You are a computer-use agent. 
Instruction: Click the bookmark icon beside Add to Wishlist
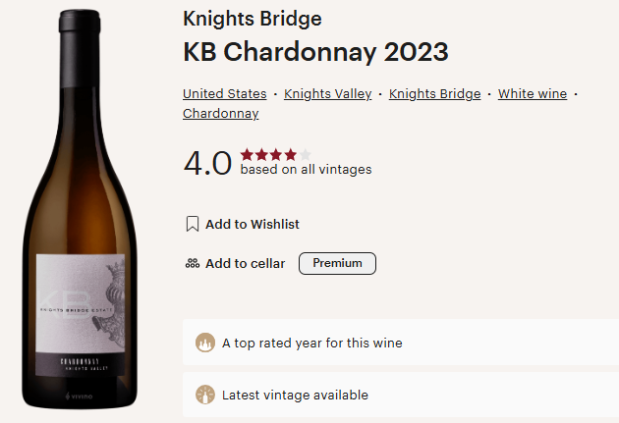tap(193, 225)
